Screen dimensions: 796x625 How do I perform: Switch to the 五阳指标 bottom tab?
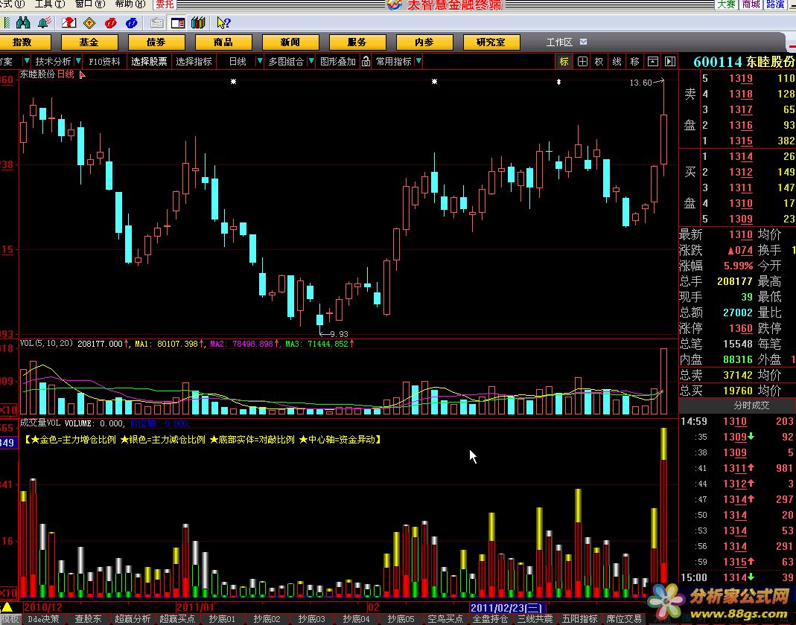579,619
